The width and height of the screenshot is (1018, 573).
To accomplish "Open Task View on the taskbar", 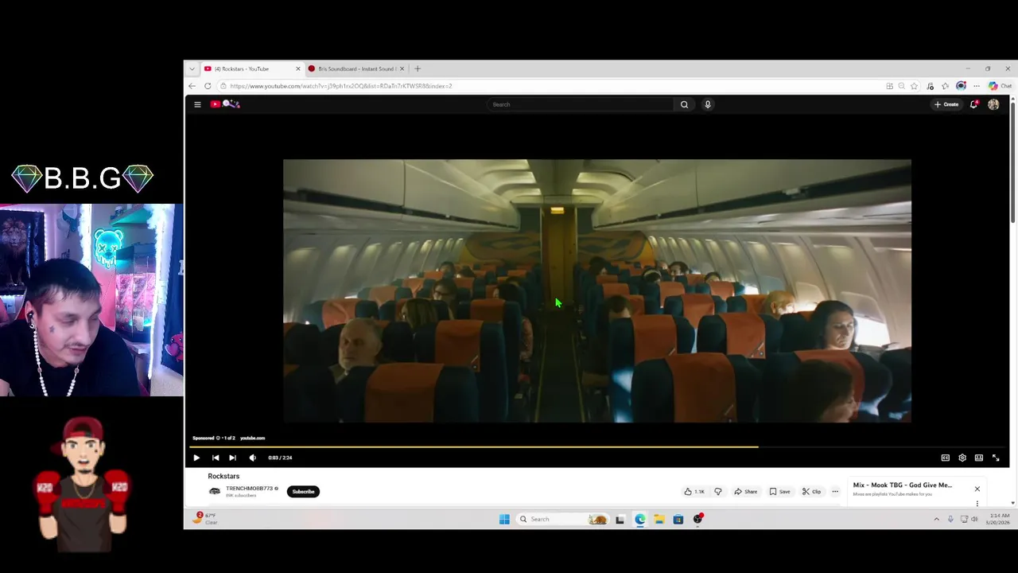I will 620,519.
